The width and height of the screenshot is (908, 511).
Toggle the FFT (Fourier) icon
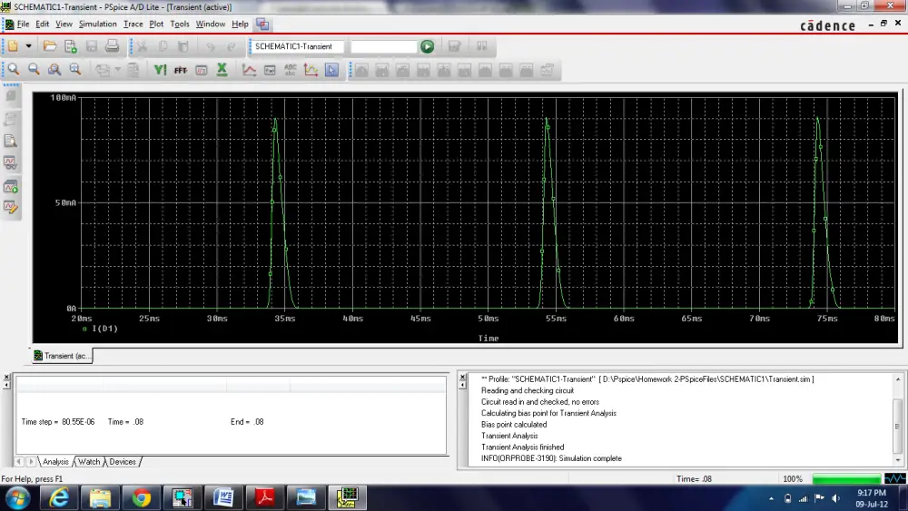[x=181, y=70]
